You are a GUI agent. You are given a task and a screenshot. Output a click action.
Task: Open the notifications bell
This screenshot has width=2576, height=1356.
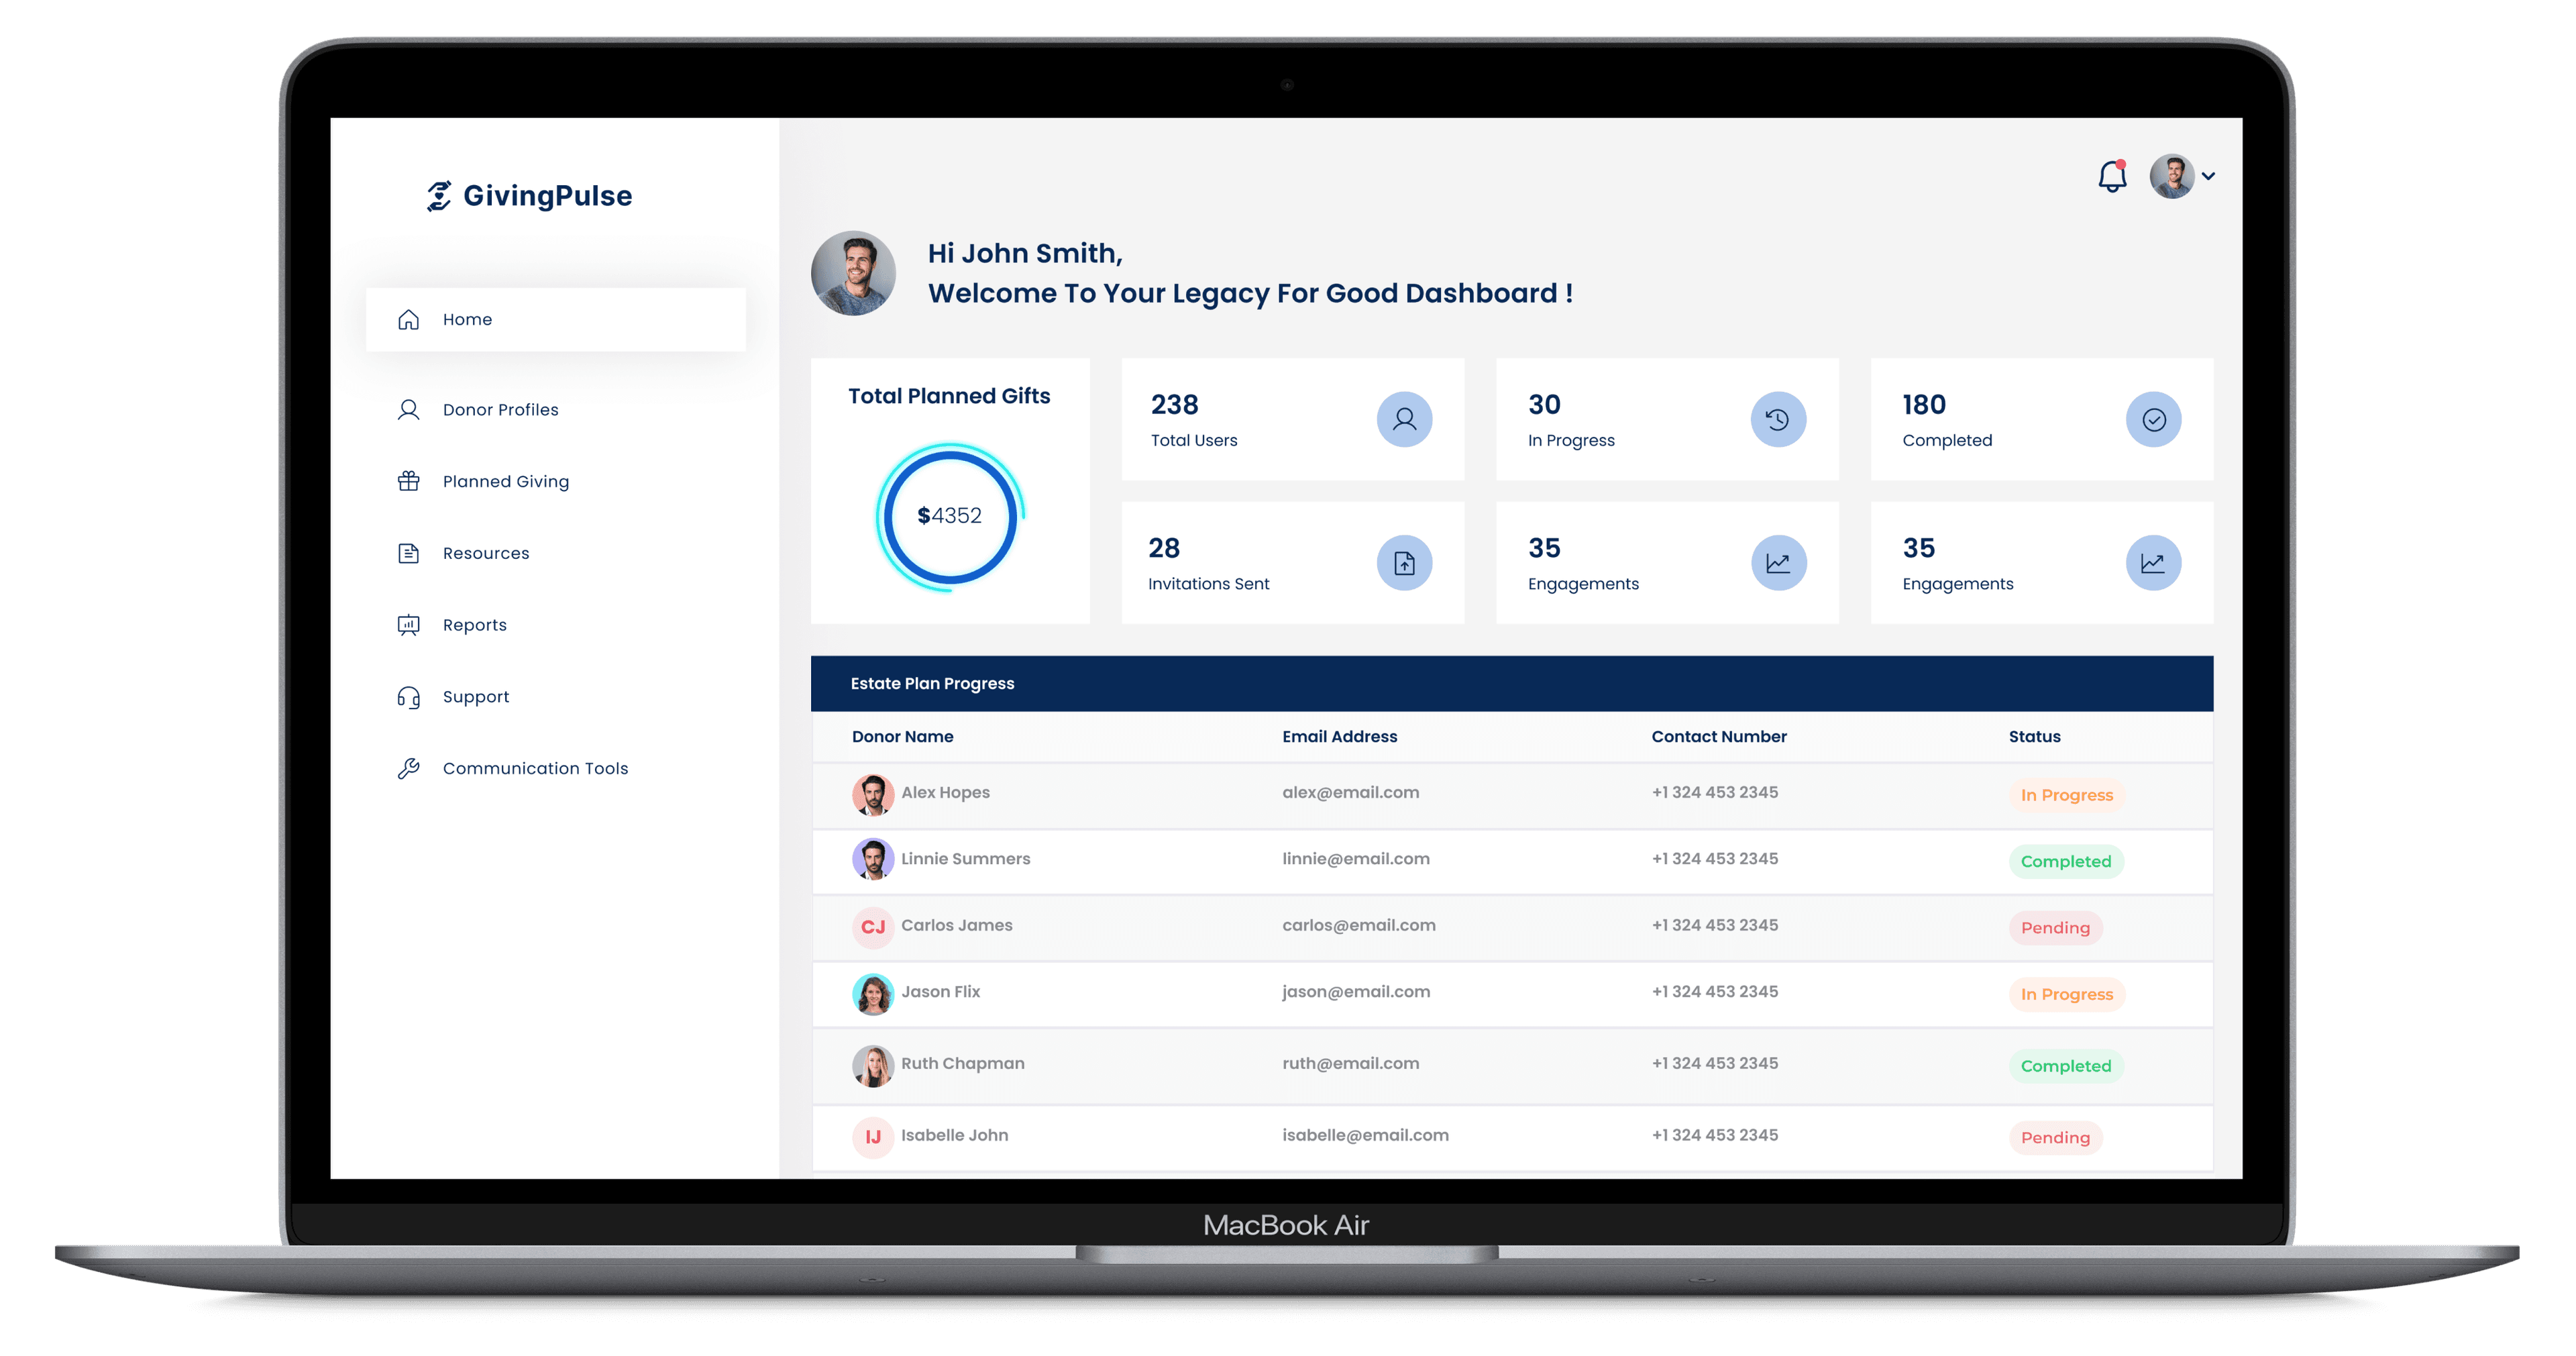coord(2112,176)
